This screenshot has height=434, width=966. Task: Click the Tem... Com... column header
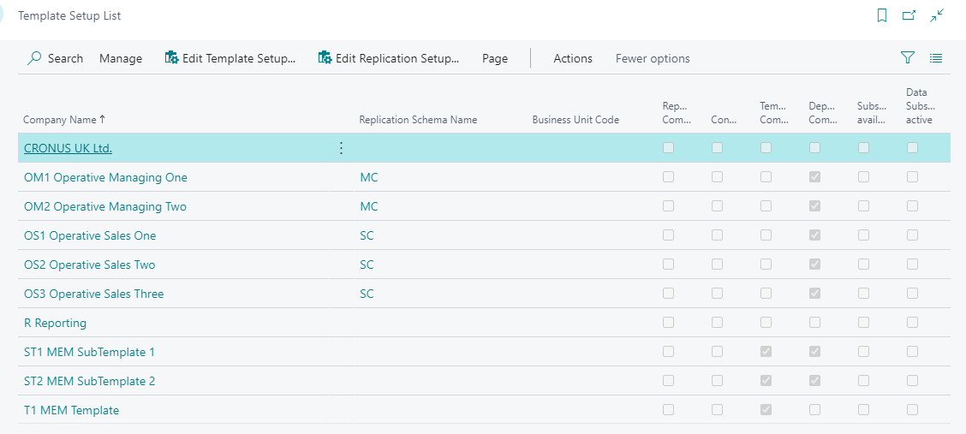pyautogui.click(x=774, y=113)
